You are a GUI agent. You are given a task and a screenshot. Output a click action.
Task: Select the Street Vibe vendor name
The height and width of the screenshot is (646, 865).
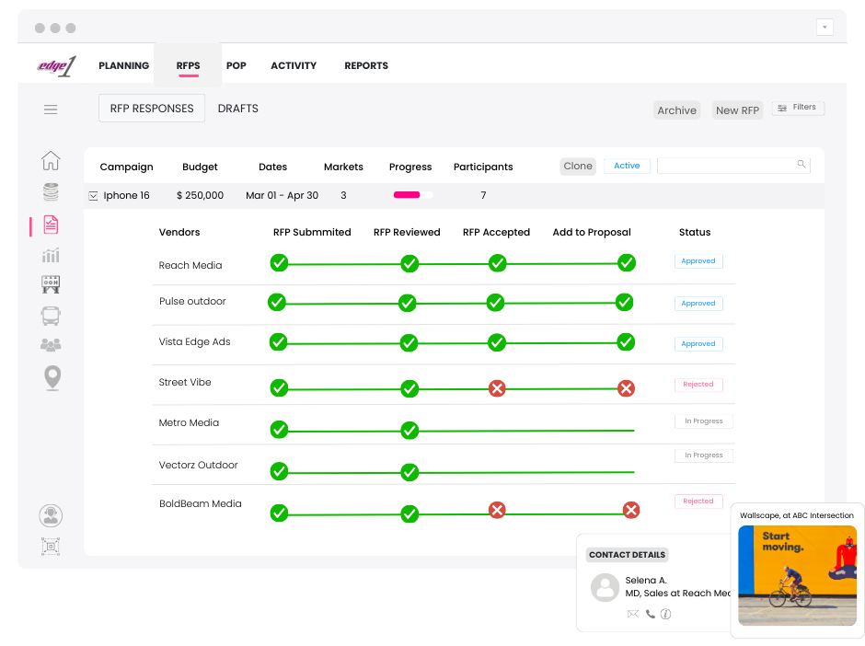point(185,382)
